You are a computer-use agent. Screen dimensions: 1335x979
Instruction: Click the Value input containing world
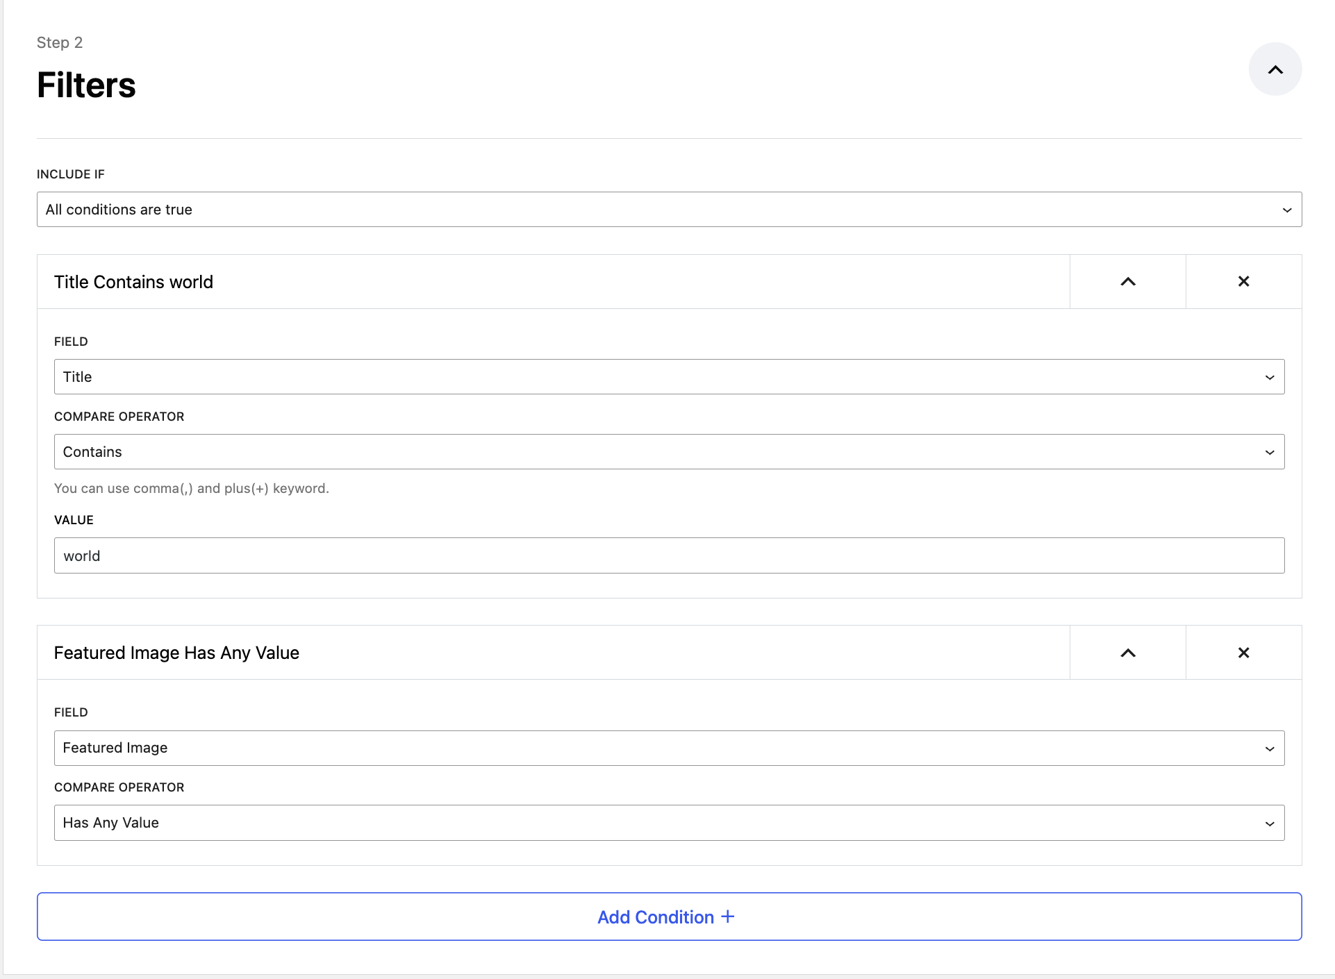pyautogui.click(x=668, y=555)
